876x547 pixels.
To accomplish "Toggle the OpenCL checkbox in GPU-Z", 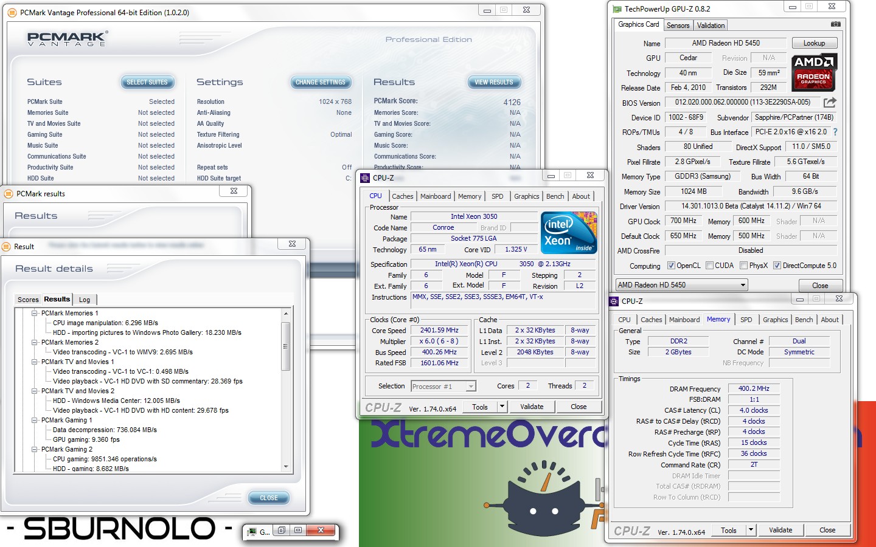I will (671, 266).
